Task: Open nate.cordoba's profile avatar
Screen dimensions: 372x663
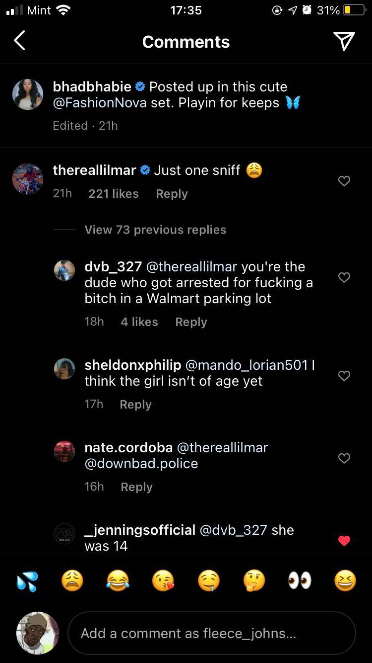Action: tap(64, 451)
